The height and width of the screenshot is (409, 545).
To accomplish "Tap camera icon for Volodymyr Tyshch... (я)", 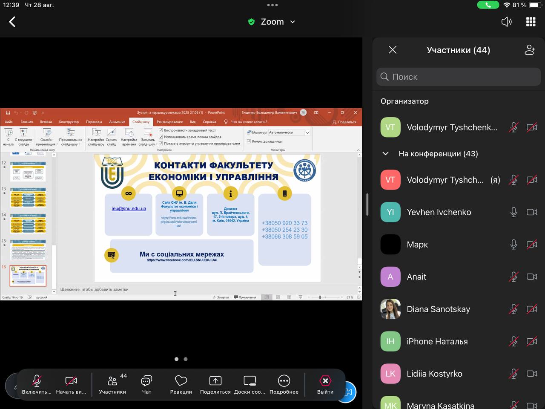I will coord(532,180).
